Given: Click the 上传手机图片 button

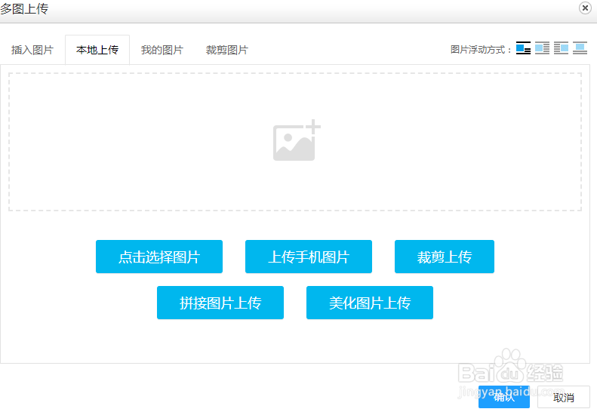Looking at the screenshot, I should click(309, 257).
